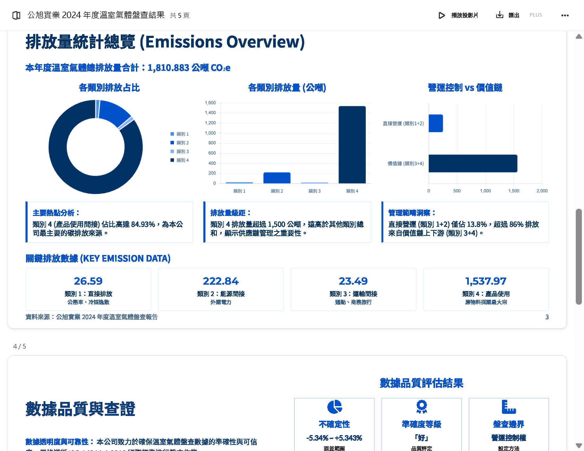This screenshot has height=451, width=584.
Task: Click the 1,537.97 類別 4 data card
Action: (486, 289)
